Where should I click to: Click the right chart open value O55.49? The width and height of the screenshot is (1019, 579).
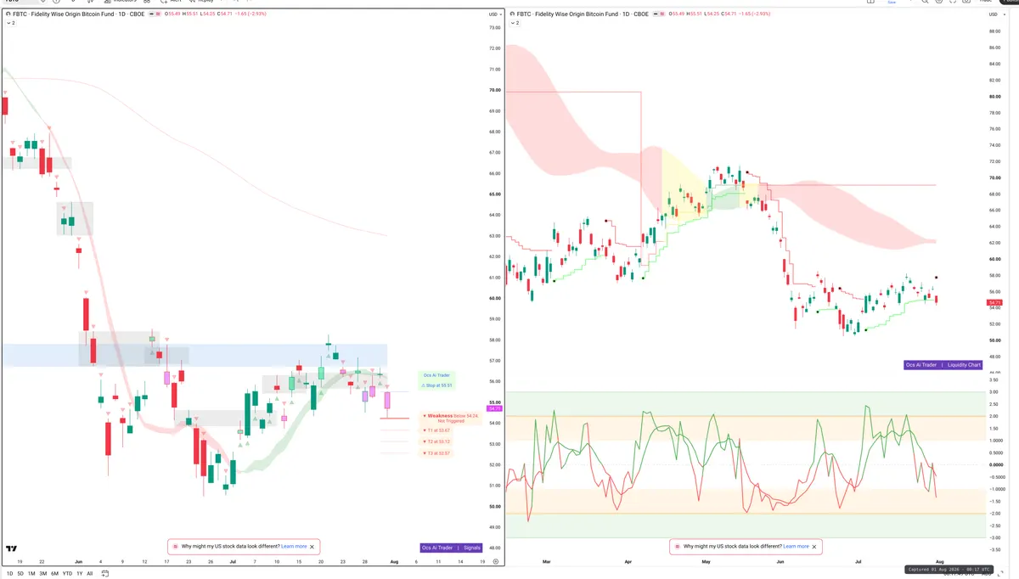tap(676, 14)
